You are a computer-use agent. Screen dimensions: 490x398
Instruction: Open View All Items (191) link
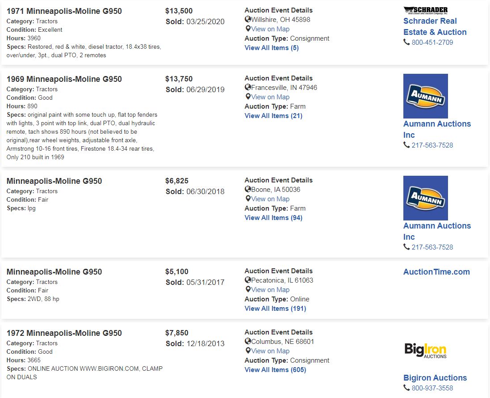[275, 309]
